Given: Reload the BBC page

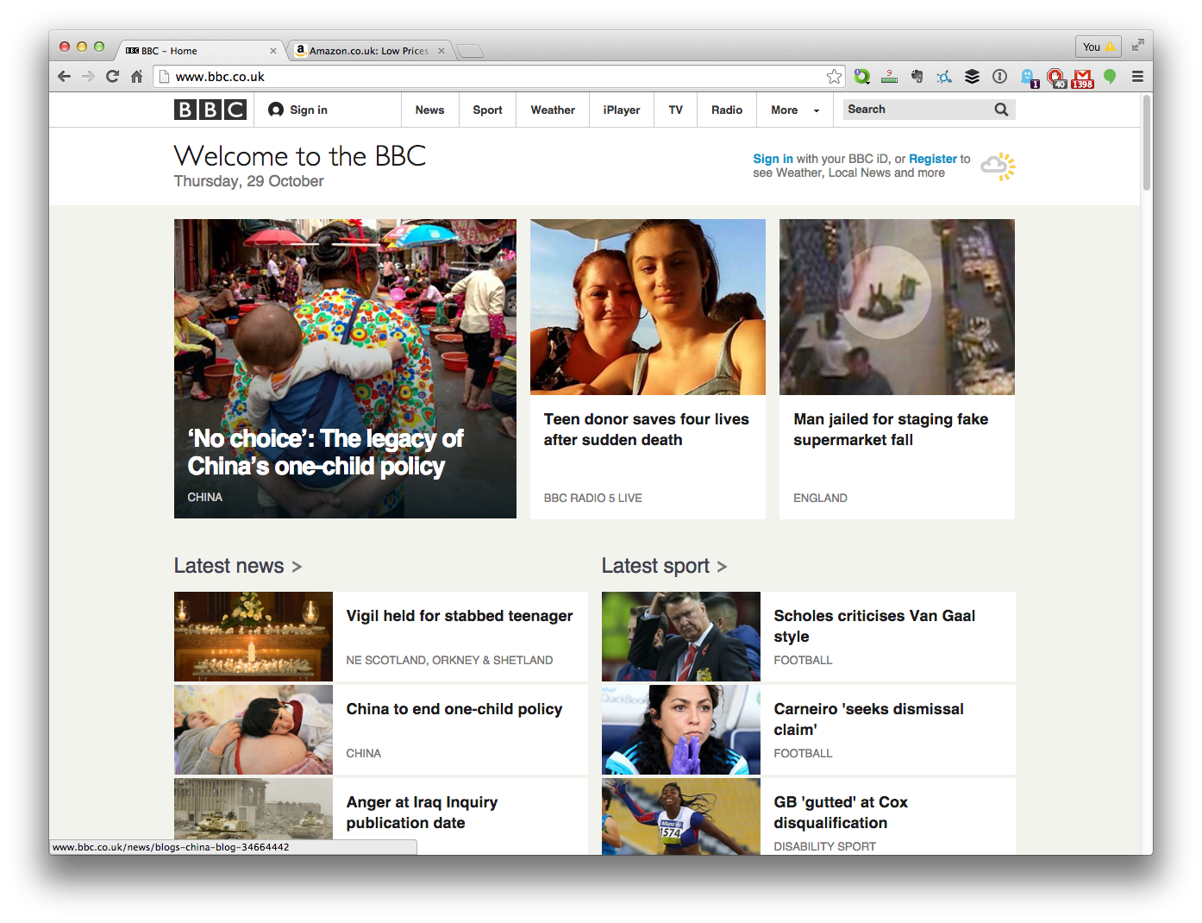Looking at the screenshot, I should point(112,77).
